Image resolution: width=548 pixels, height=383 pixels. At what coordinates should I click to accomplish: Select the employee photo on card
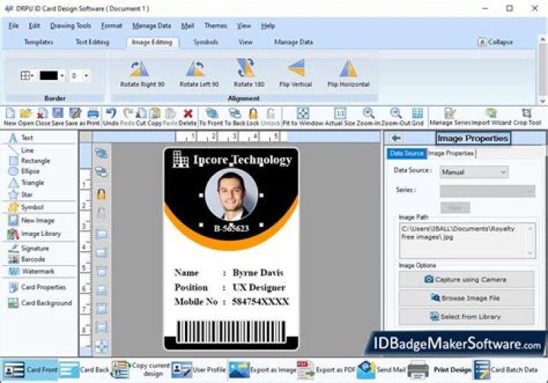click(231, 195)
